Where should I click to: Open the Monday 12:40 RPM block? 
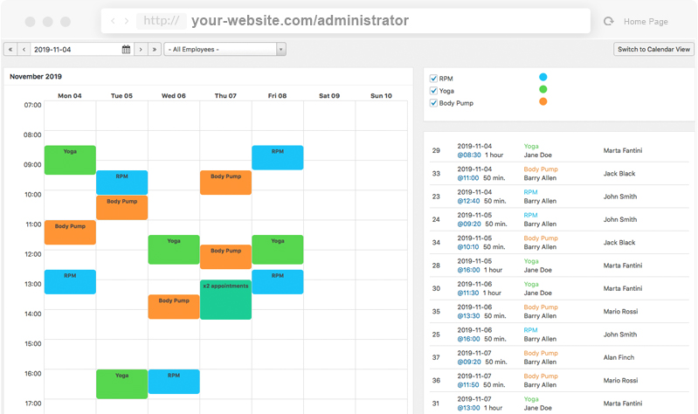(x=70, y=282)
